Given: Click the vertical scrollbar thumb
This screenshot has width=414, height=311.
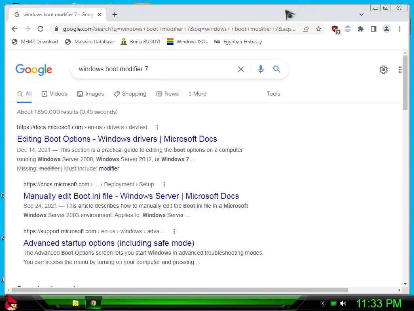Looking at the screenshot, I should pyautogui.click(x=405, y=83).
